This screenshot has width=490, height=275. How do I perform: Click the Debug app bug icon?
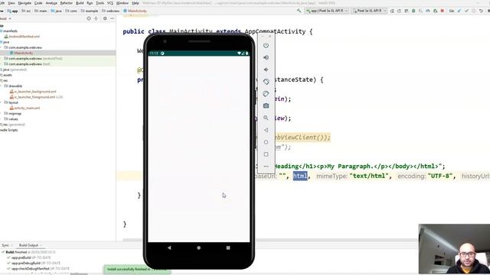click(413, 11)
